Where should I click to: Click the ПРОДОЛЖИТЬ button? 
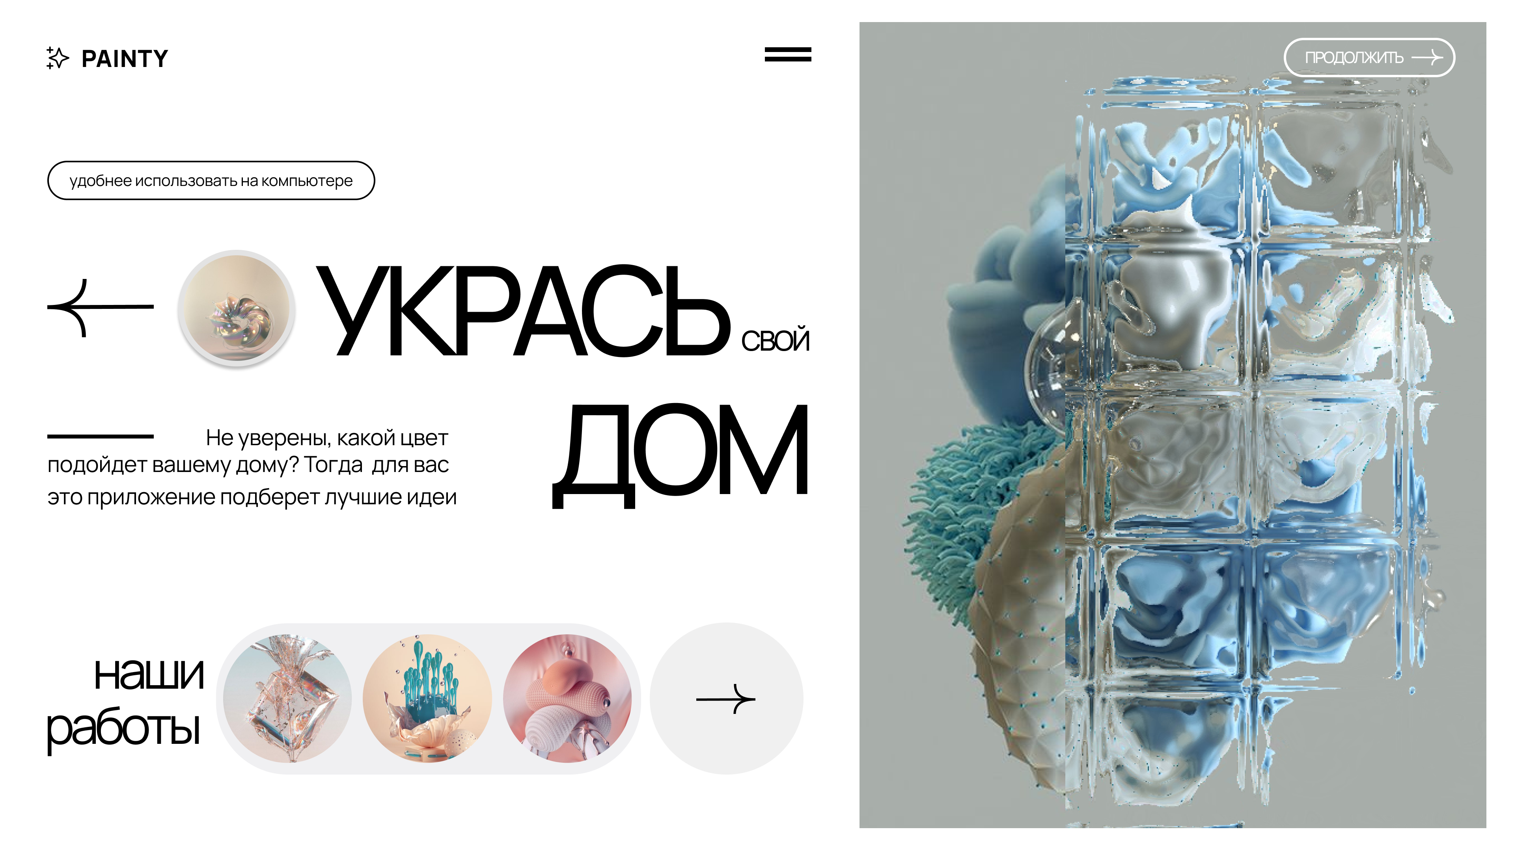point(1369,57)
